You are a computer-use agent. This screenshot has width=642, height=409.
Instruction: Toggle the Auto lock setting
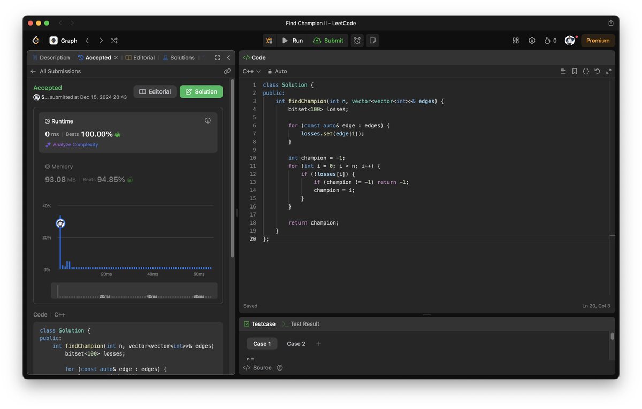pos(277,71)
